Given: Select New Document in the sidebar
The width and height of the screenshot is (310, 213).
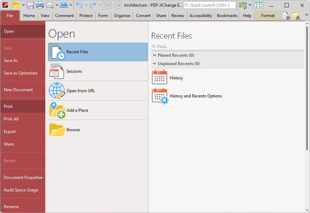Looking at the screenshot, I should coord(23,90).
